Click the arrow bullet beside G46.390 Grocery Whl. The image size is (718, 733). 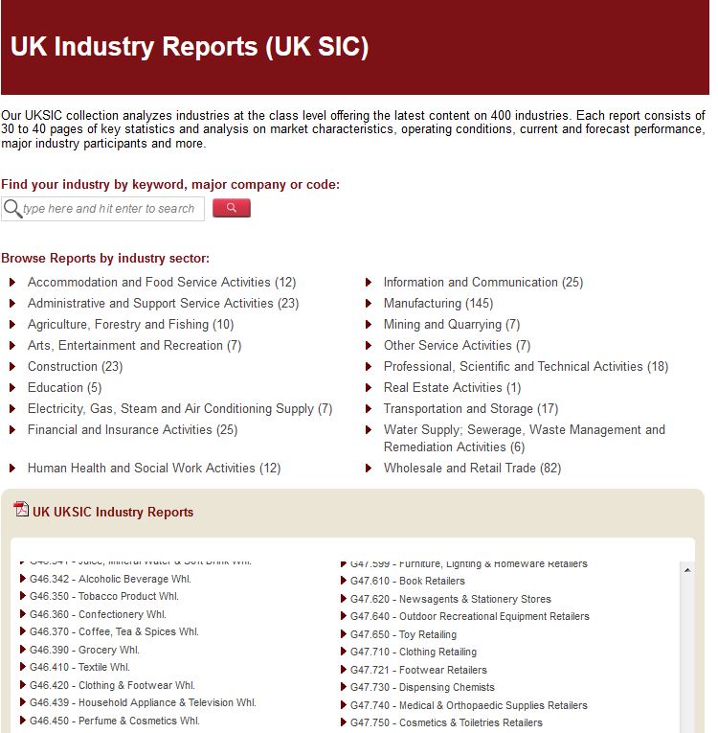pos(23,650)
